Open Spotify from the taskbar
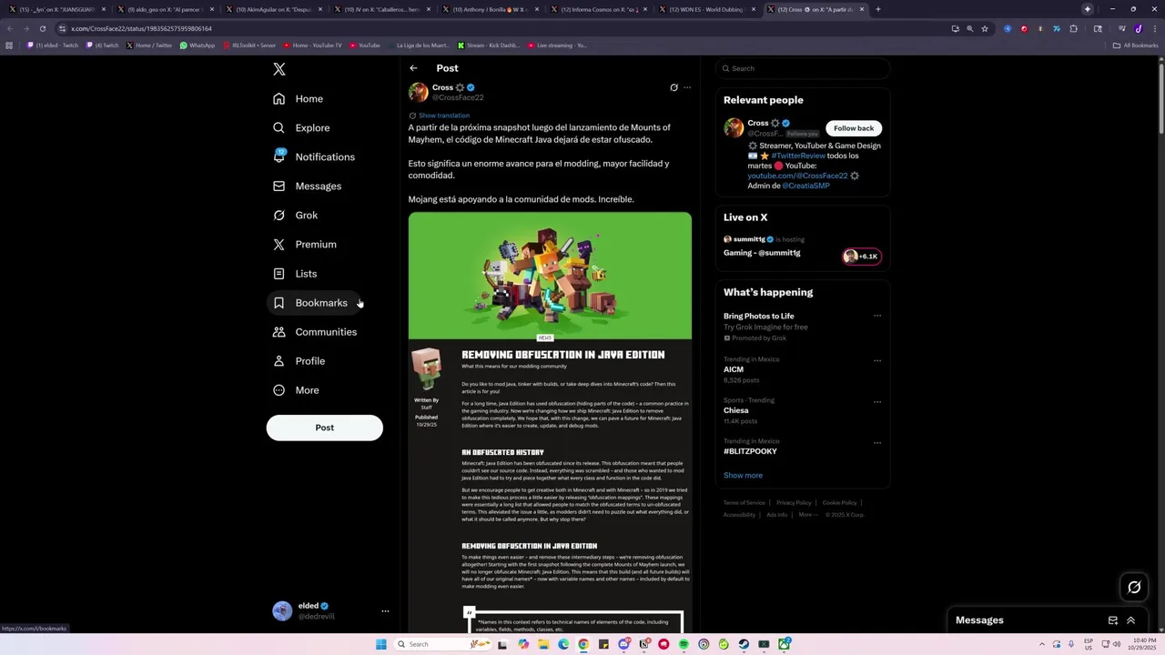Screen dimensions: 1165x655 [x=684, y=644]
